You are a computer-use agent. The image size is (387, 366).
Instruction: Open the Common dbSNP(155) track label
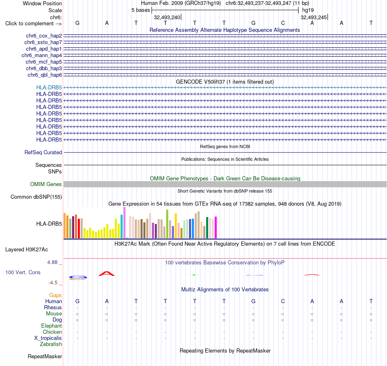[36, 197]
